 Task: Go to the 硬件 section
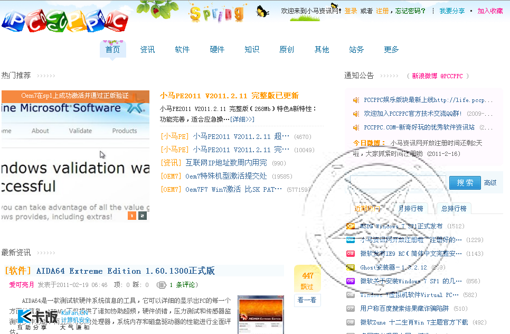click(x=217, y=50)
